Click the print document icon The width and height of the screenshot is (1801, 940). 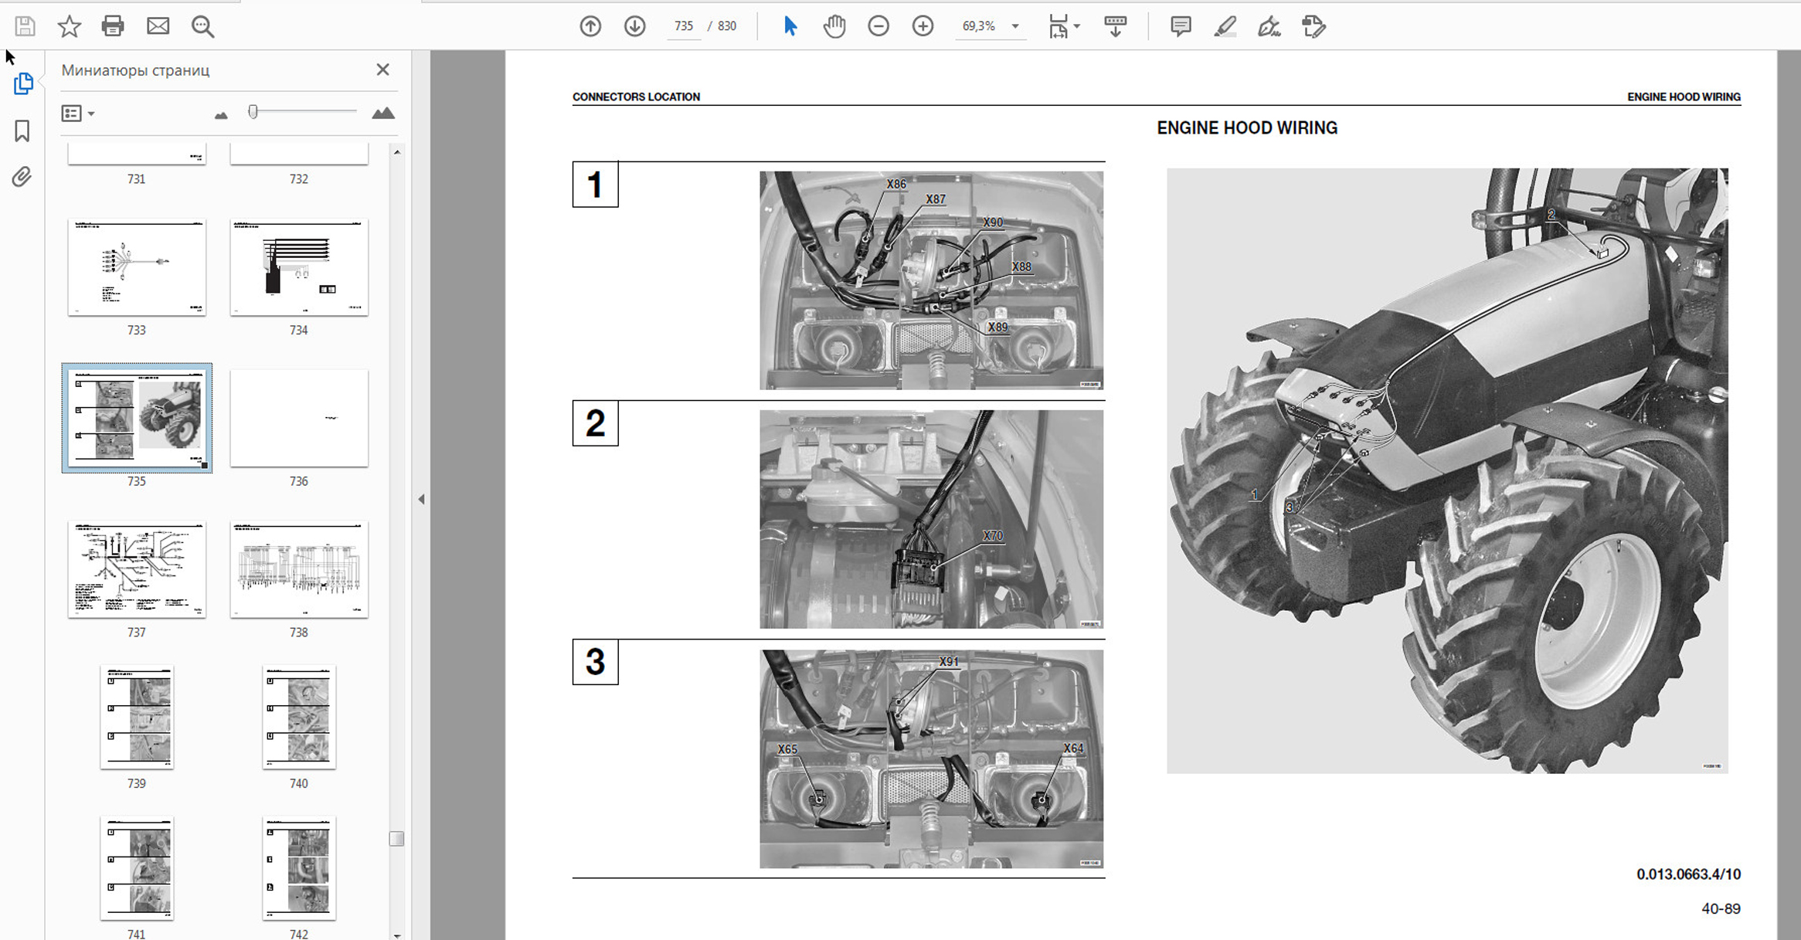click(x=113, y=26)
